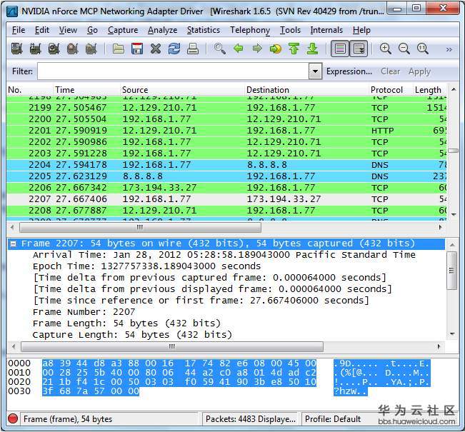Jump to the last packet icon
The width and height of the screenshot is (465, 432).
coord(313,49)
